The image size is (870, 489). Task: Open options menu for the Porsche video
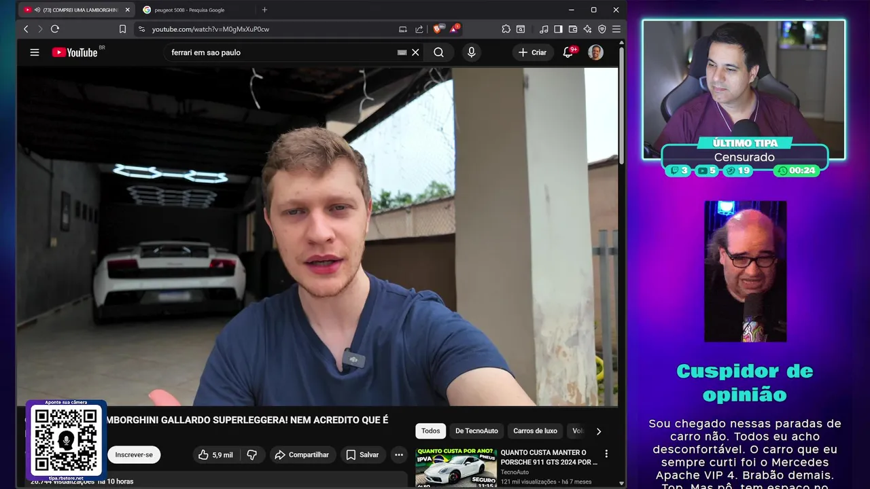pyautogui.click(x=606, y=454)
